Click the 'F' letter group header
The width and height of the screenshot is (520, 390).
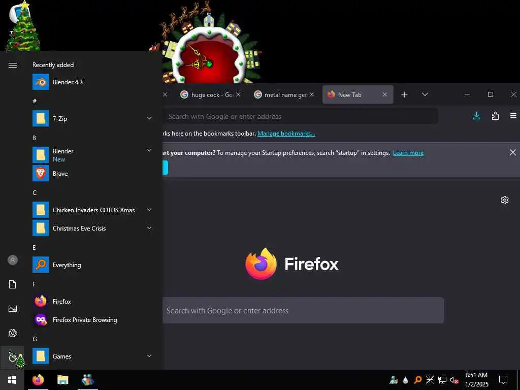pyautogui.click(x=34, y=284)
